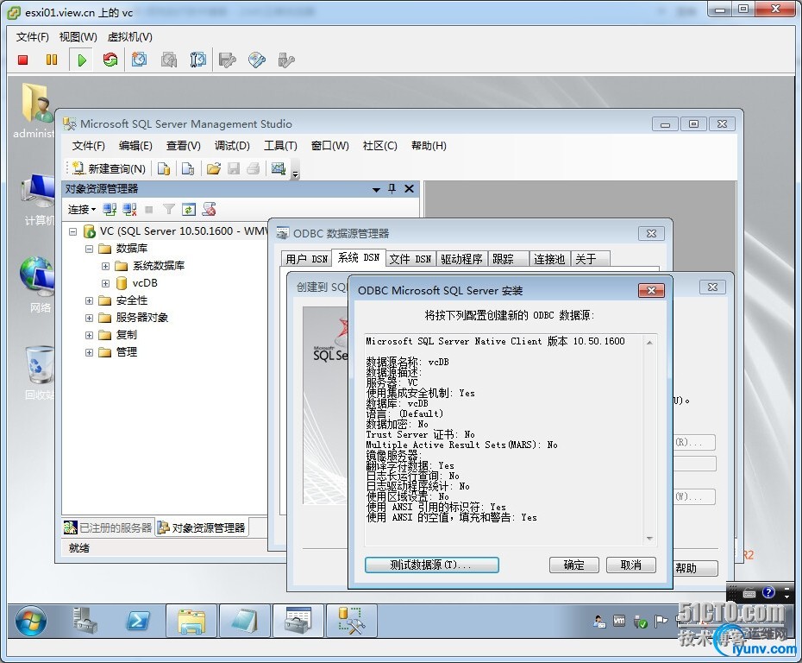Click the Print icon in SSMS toolbar
The height and width of the screenshot is (663, 802).
coord(254,168)
